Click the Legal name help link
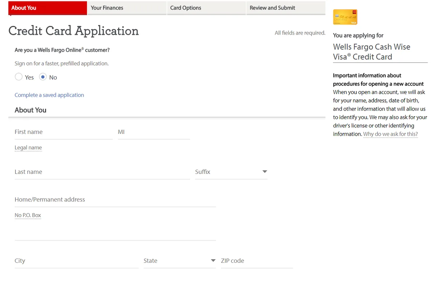 pos(28,148)
